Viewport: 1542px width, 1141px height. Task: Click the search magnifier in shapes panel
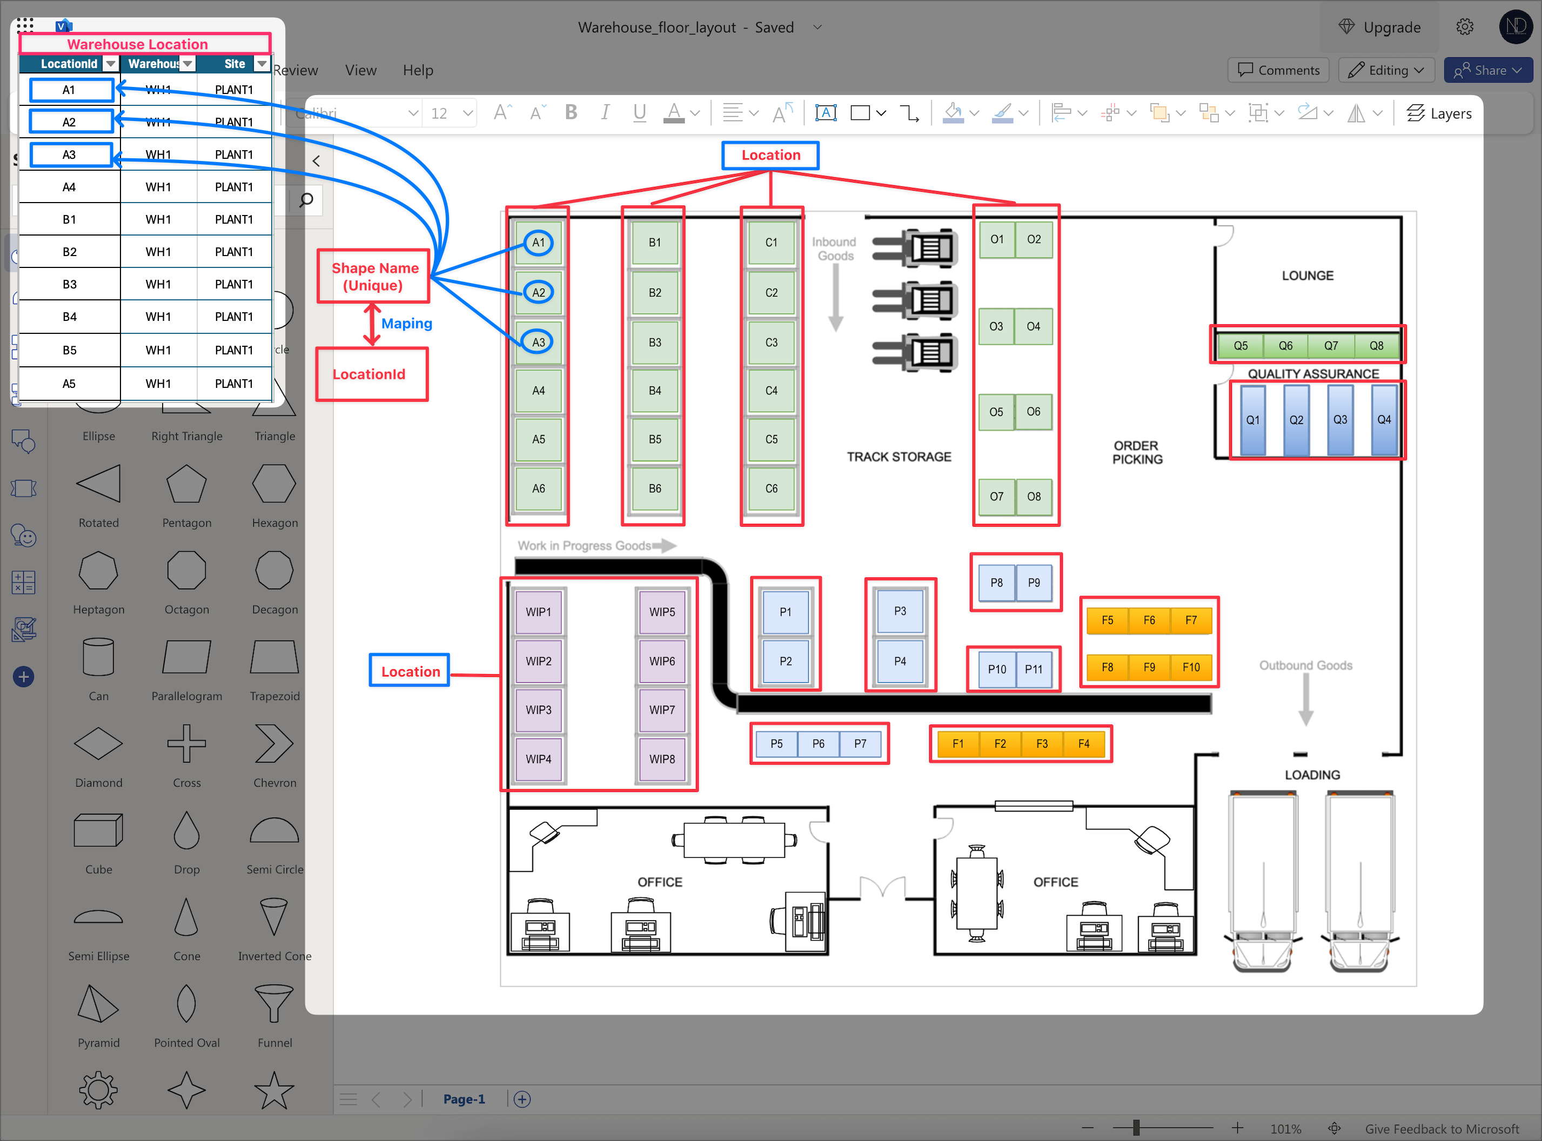tap(306, 200)
